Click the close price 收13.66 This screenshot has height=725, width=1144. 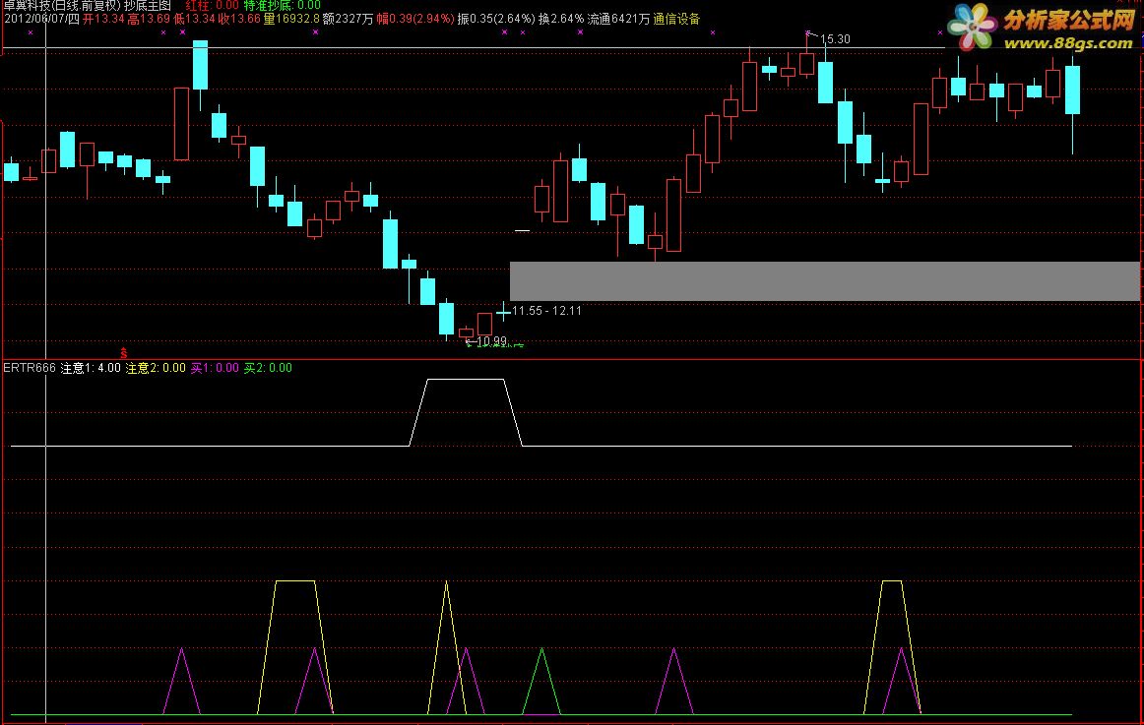239,19
